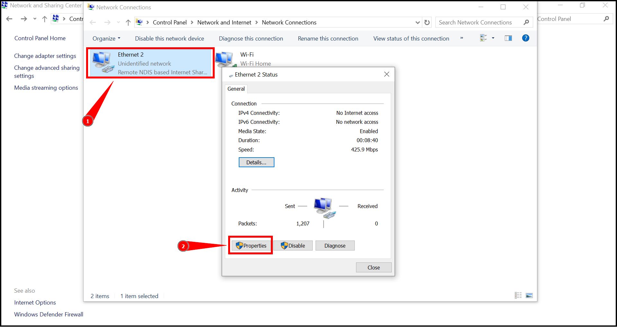Expand chevron after Control Panel breadcrumb

[x=192, y=23]
